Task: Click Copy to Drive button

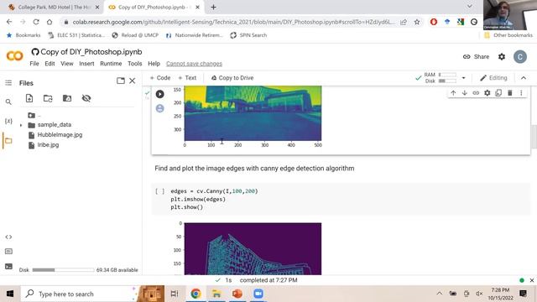Action: (x=232, y=78)
